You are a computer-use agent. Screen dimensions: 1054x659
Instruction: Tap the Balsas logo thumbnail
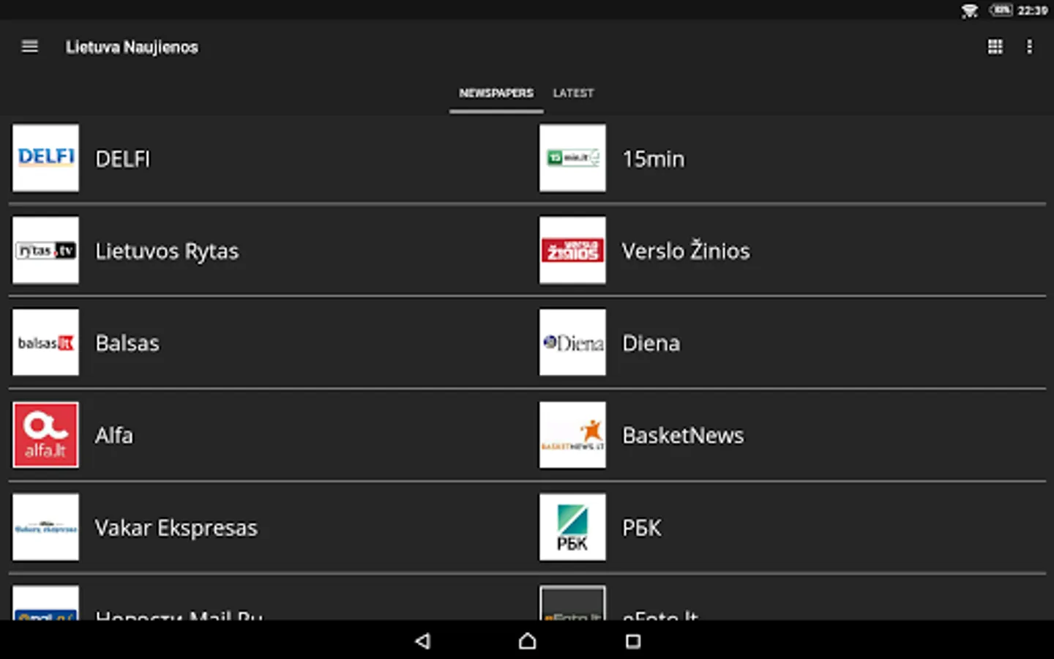coord(45,343)
